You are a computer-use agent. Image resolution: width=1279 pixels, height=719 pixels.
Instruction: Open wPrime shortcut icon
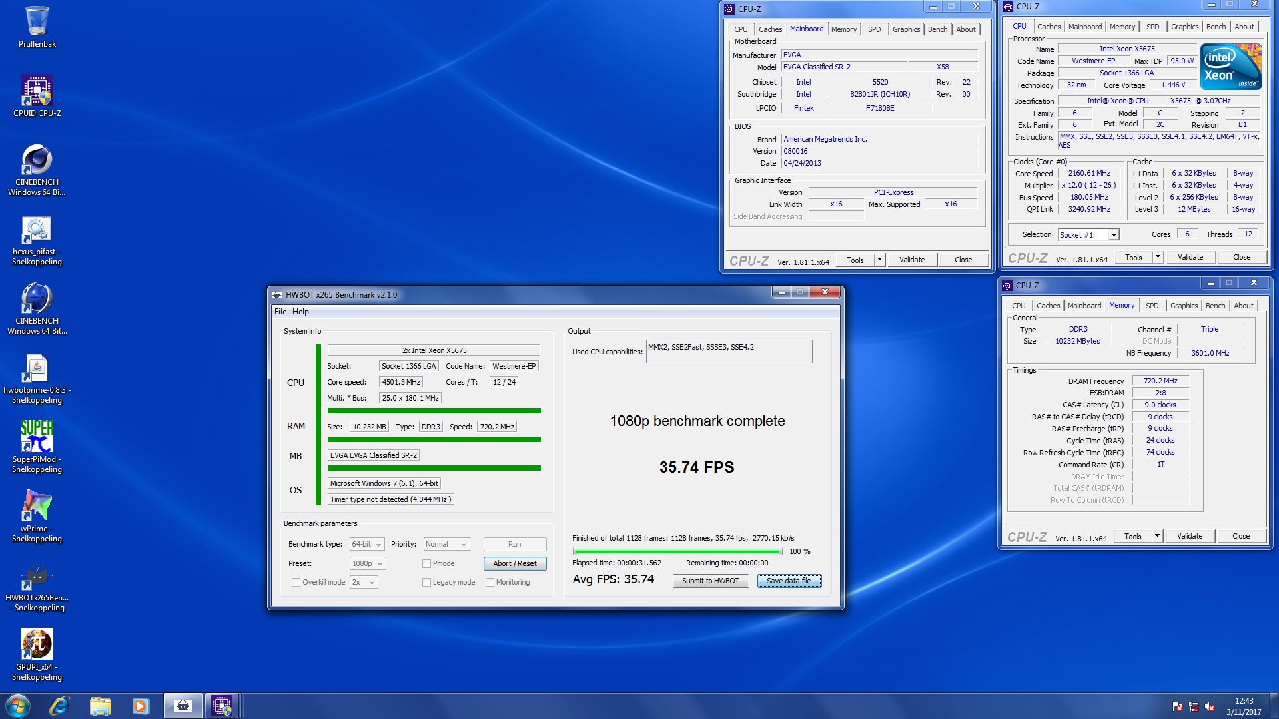37,516
